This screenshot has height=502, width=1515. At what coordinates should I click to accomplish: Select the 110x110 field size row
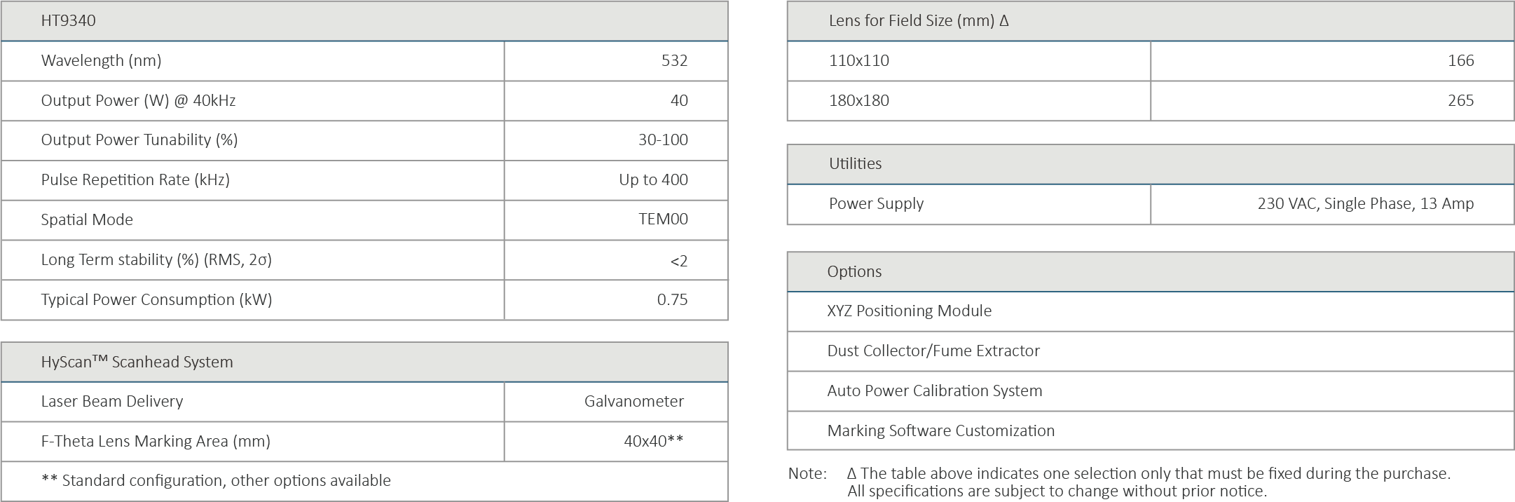tap(858, 60)
